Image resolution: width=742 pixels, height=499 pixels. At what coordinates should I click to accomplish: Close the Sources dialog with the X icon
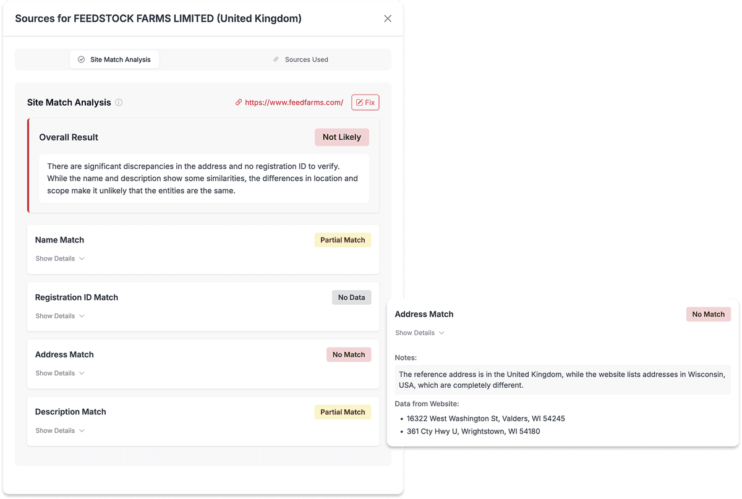(x=388, y=19)
